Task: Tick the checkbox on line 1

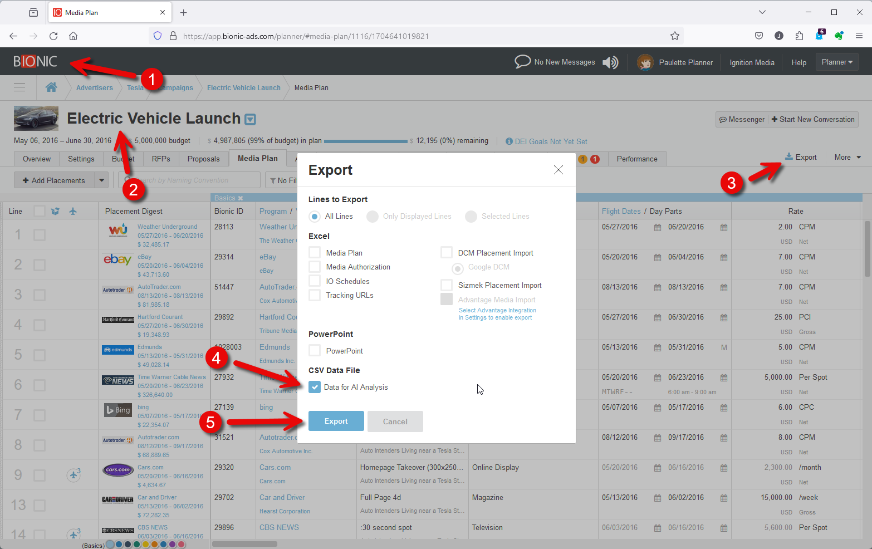Action: (40, 235)
